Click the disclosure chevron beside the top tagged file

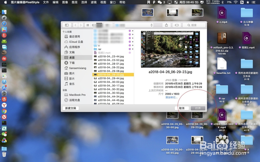pyautogui.click(x=133, y=31)
